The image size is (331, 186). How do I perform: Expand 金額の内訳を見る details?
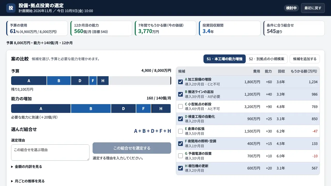[x=27, y=167]
